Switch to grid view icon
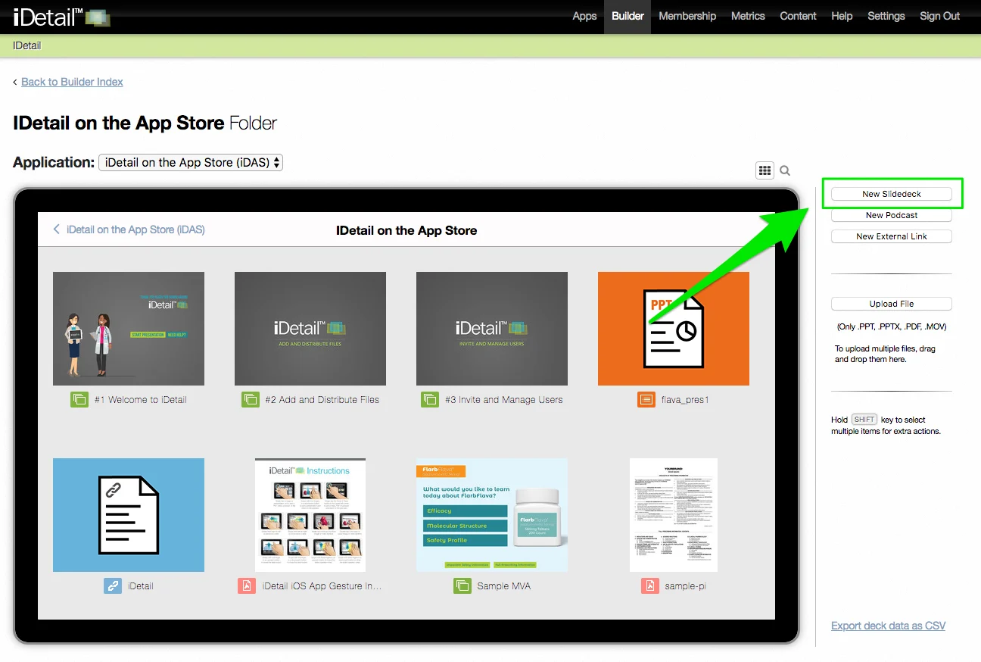The height and width of the screenshot is (662, 981). coord(765,170)
